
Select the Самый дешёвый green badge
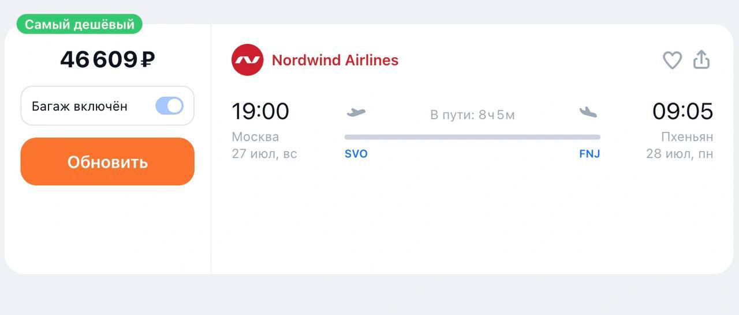point(80,24)
